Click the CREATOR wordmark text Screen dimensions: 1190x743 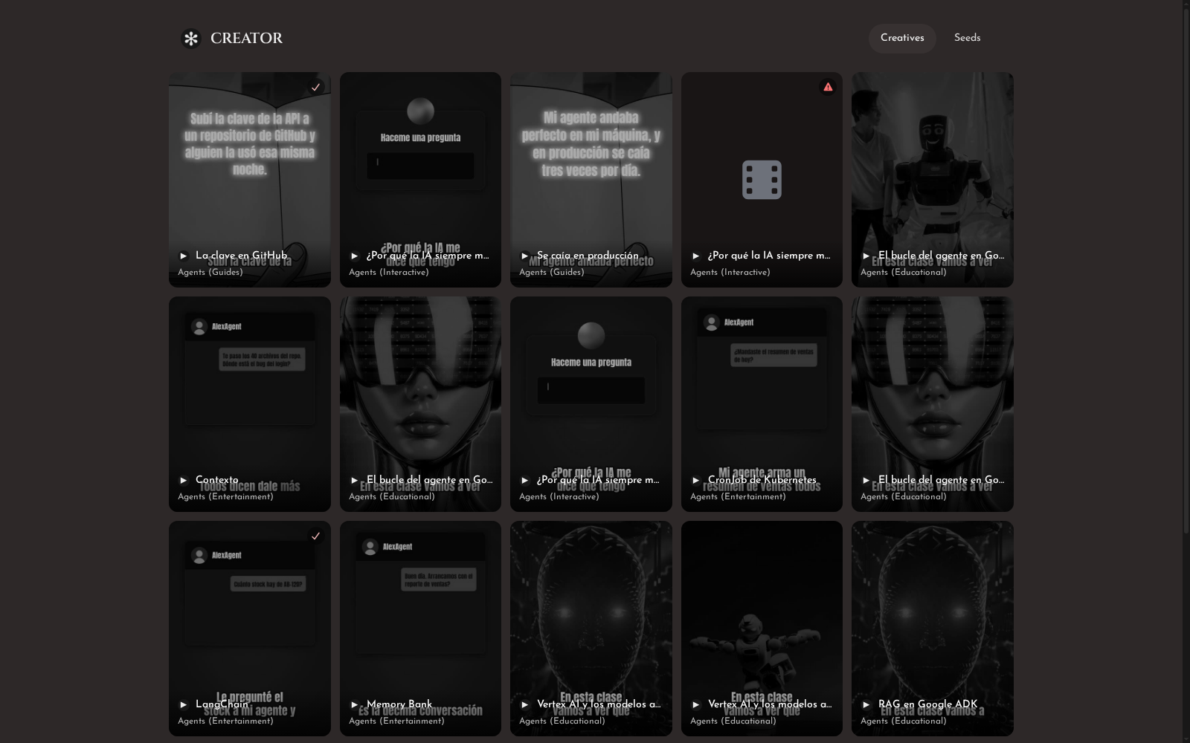246,38
